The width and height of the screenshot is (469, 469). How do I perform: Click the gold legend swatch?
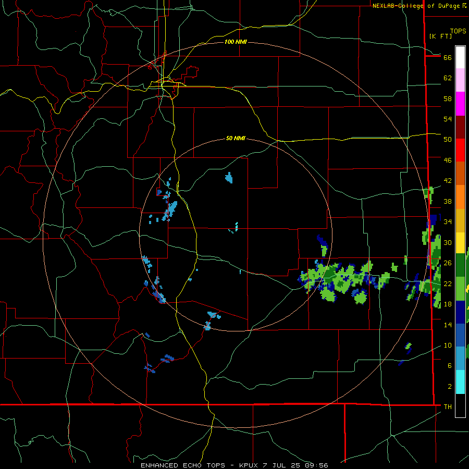tap(460, 220)
